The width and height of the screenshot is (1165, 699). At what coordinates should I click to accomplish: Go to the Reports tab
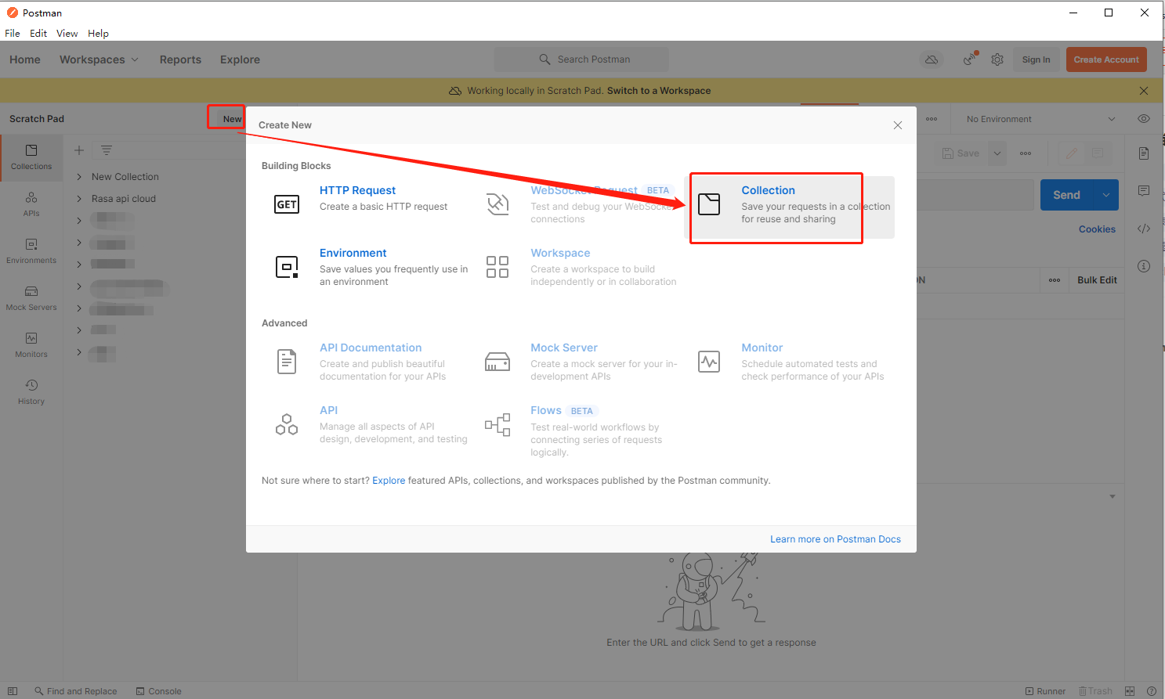point(180,59)
